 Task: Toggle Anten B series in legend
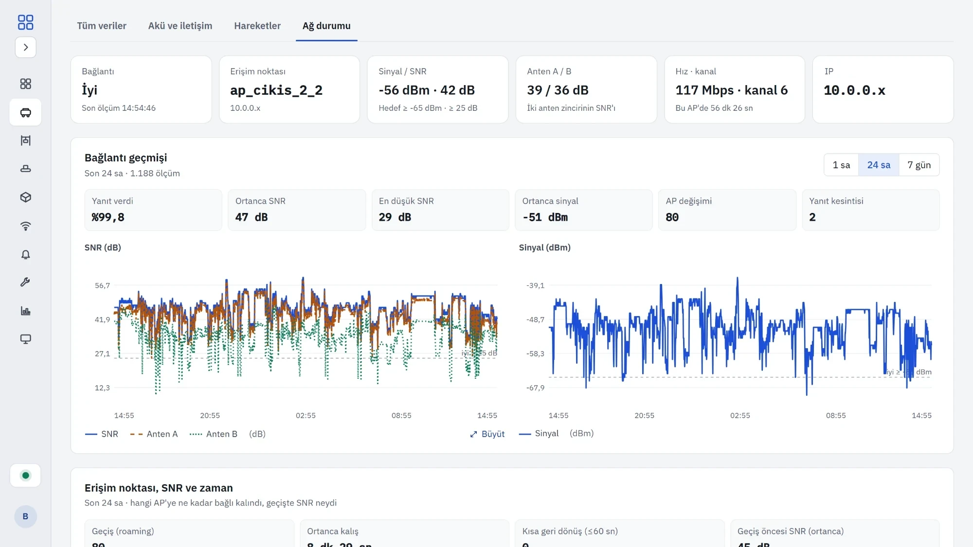pos(214,434)
